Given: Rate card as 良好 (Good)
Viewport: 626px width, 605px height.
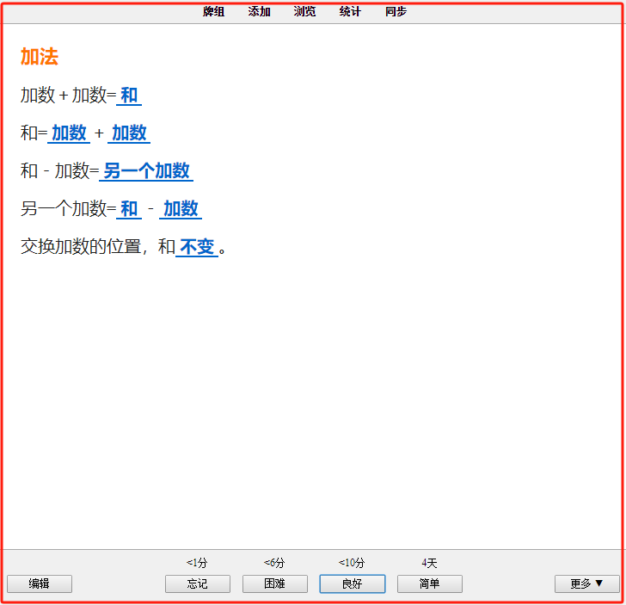Looking at the screenshot, I should tap(353, 583).
